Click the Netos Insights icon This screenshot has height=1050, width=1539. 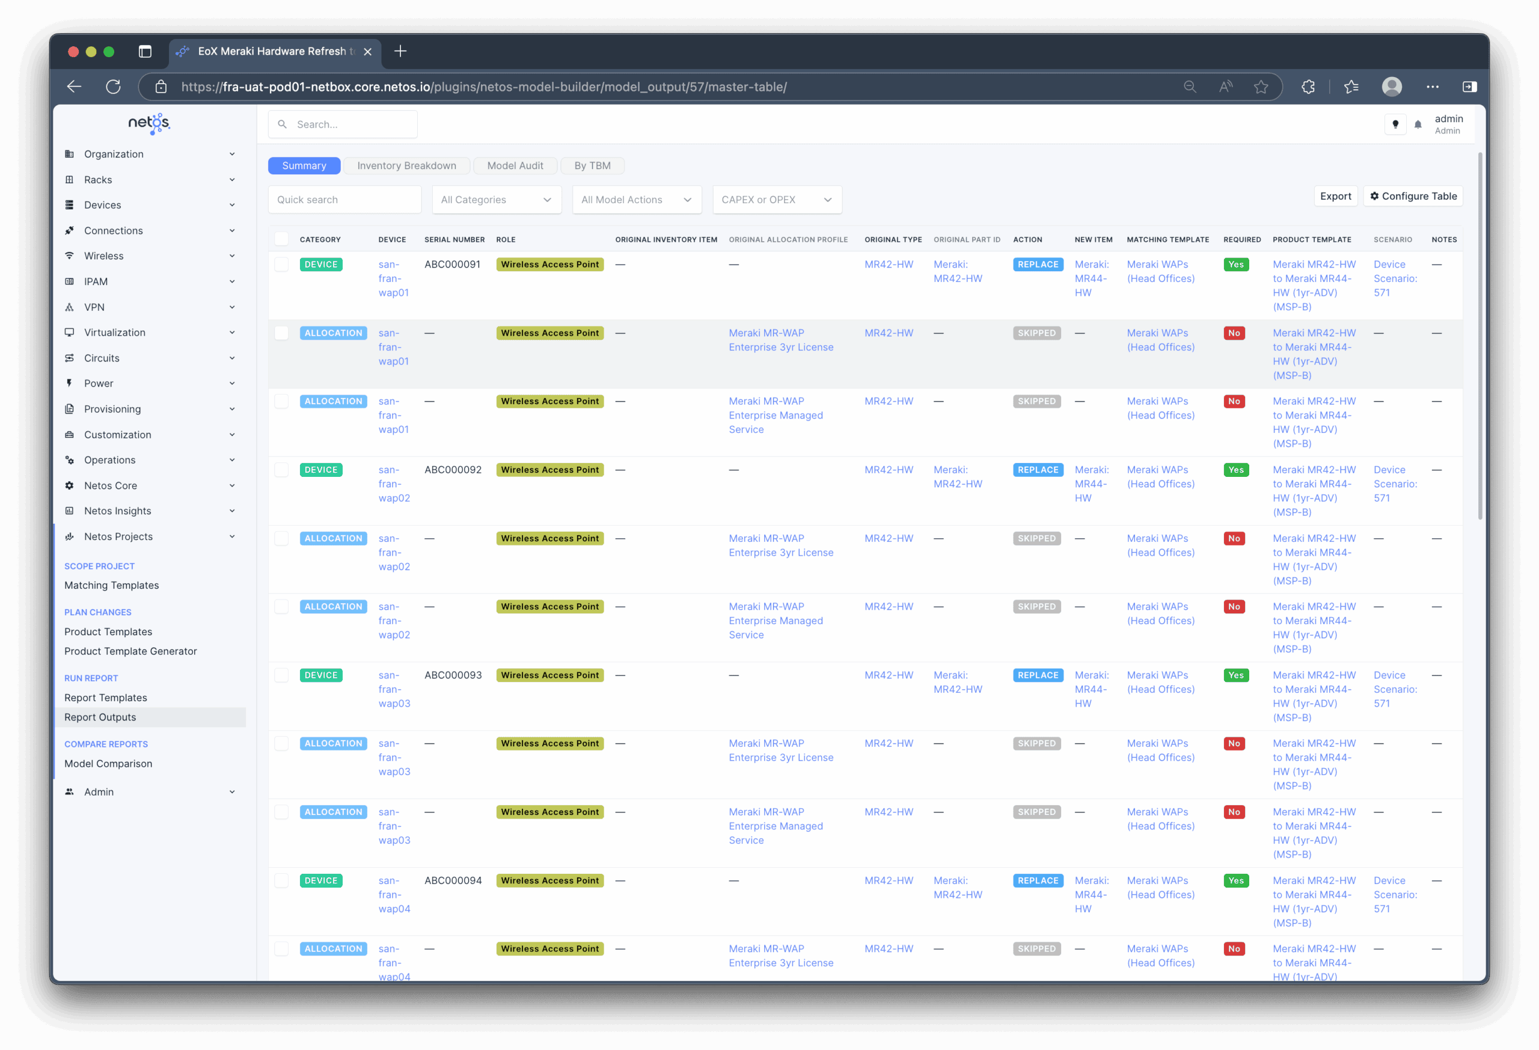click(70, 511)
